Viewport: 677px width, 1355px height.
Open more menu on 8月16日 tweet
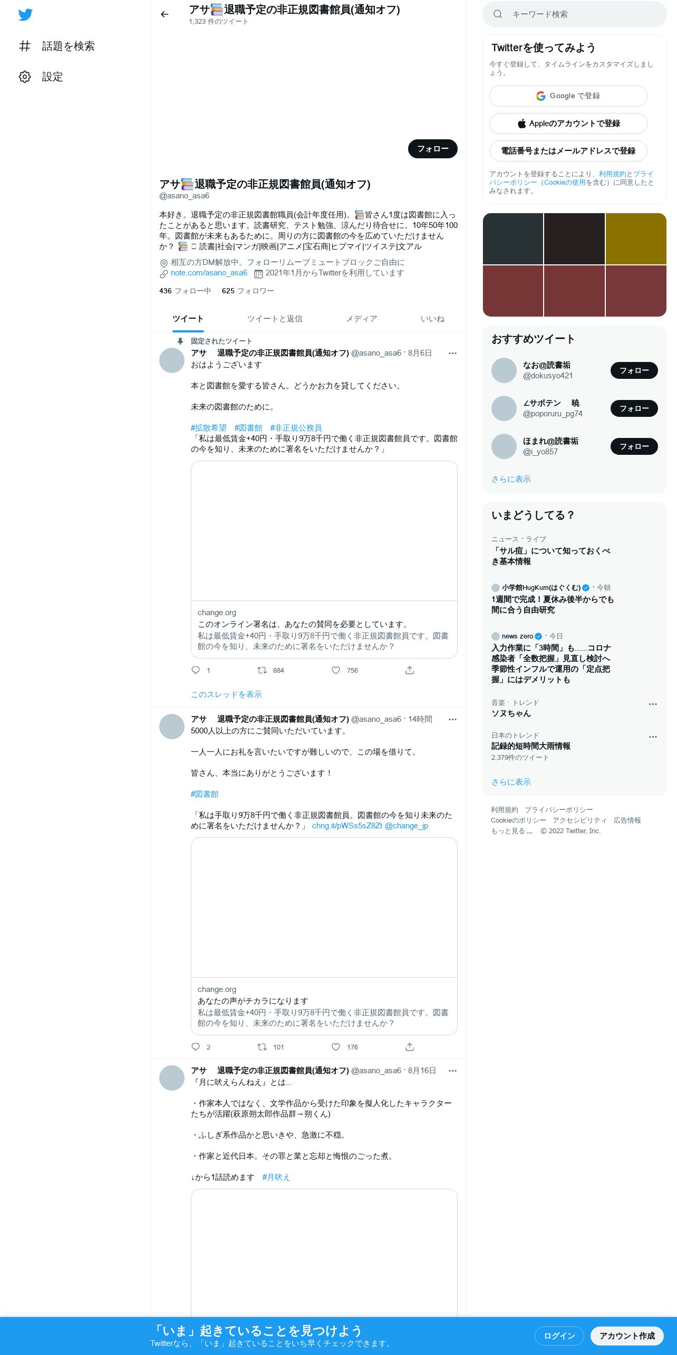452,1071
